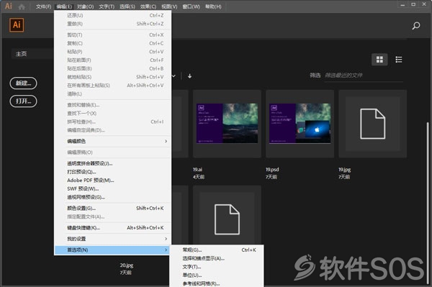Select 常规(G) in preferences submenu
This screenshot has width=432, height=287.
click(217, 250)
